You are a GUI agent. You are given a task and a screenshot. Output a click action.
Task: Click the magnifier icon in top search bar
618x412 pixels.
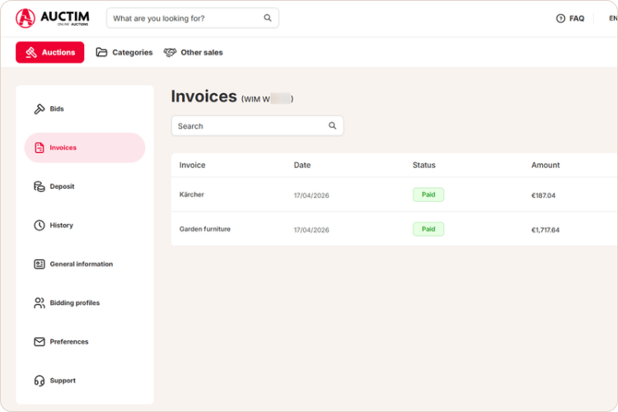[268, 18]
